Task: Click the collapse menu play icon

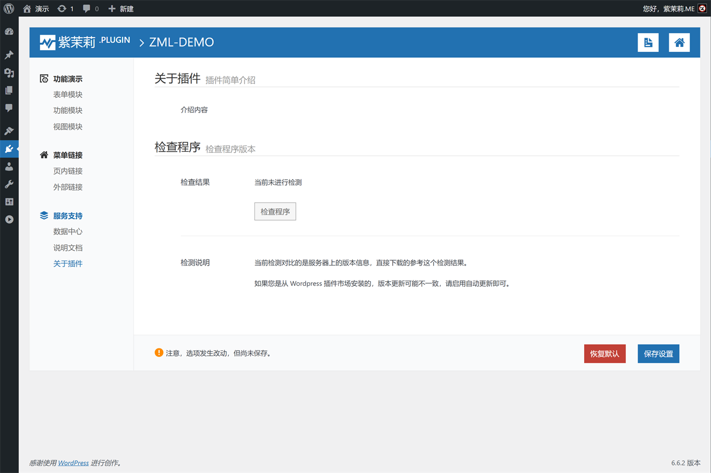Action: point(9,220)
